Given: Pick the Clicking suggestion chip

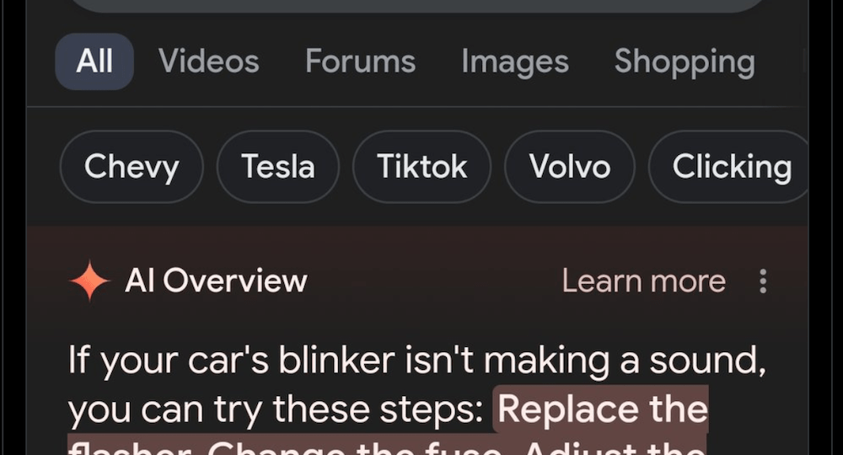Looking at the screenshot, I should [x=731, y=167].
